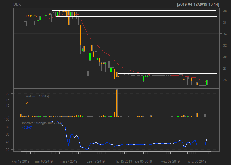
Task: Click the date label 'lip 15 2019'
Action: (x=124, y=161)
